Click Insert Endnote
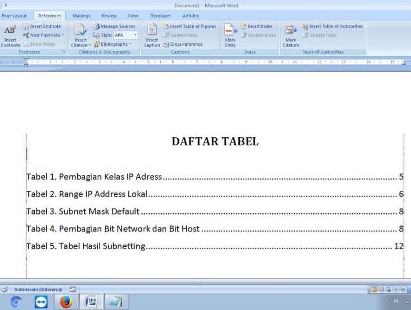 click(x=42, y=26)
